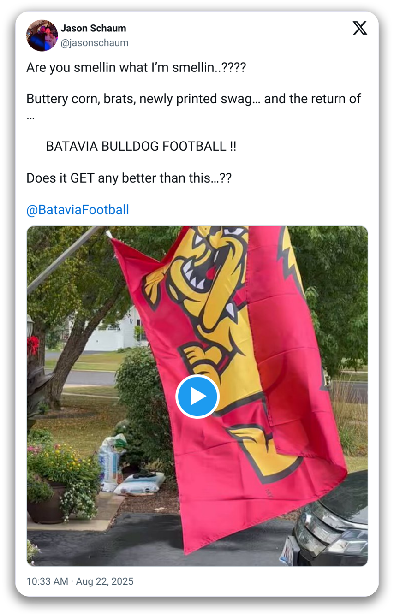Click the 'BATAVIA BULLDOG FOOTBALL !!' text
This screenshot has height=616, width=394.
pos(141,147)
